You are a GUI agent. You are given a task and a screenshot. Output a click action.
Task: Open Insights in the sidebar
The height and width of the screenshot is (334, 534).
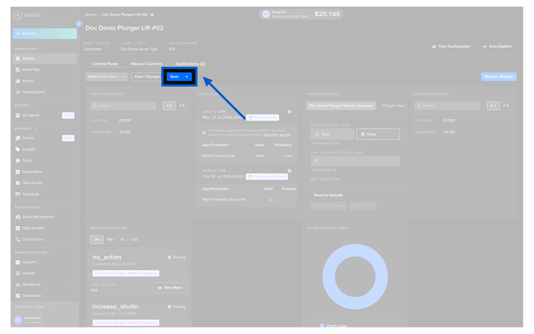pos(44,149)
